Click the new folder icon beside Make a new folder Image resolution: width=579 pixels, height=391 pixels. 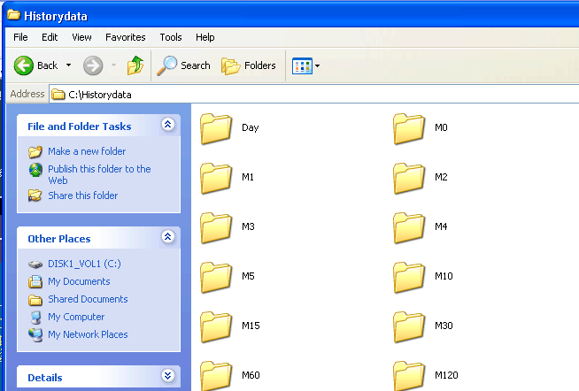(35, 151)
